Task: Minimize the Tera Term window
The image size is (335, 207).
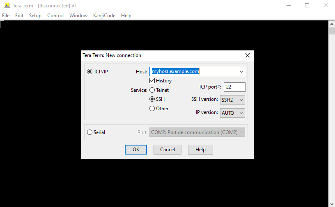Action: [289, 6]
